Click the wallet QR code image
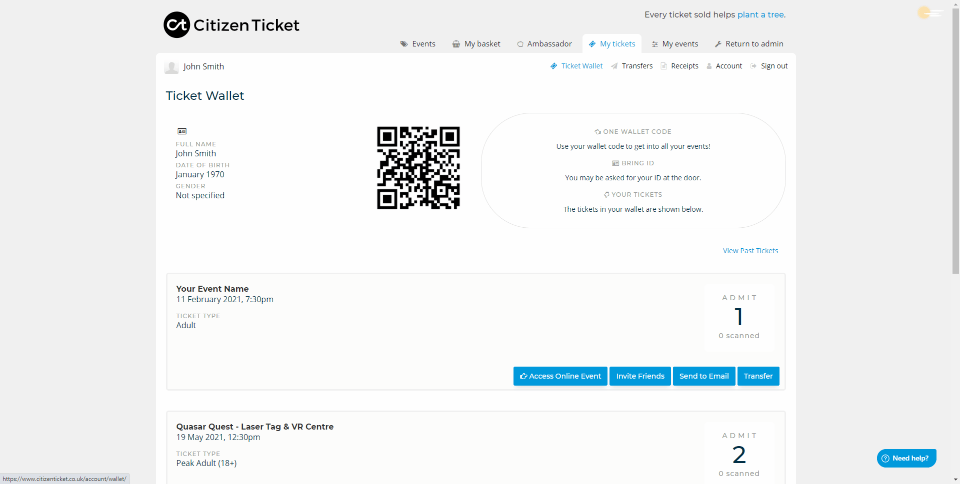This screenshot has width=960, height=484. tap(418, 168)
